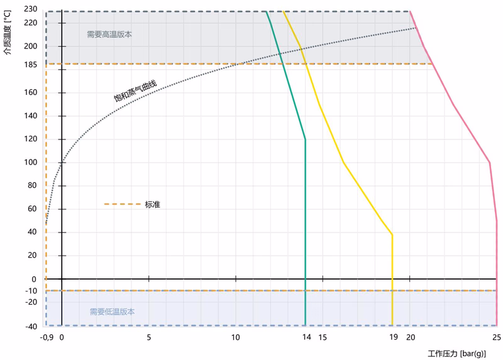
Task: Click the y-axis value 160
Action: click(x=30, y=92)
